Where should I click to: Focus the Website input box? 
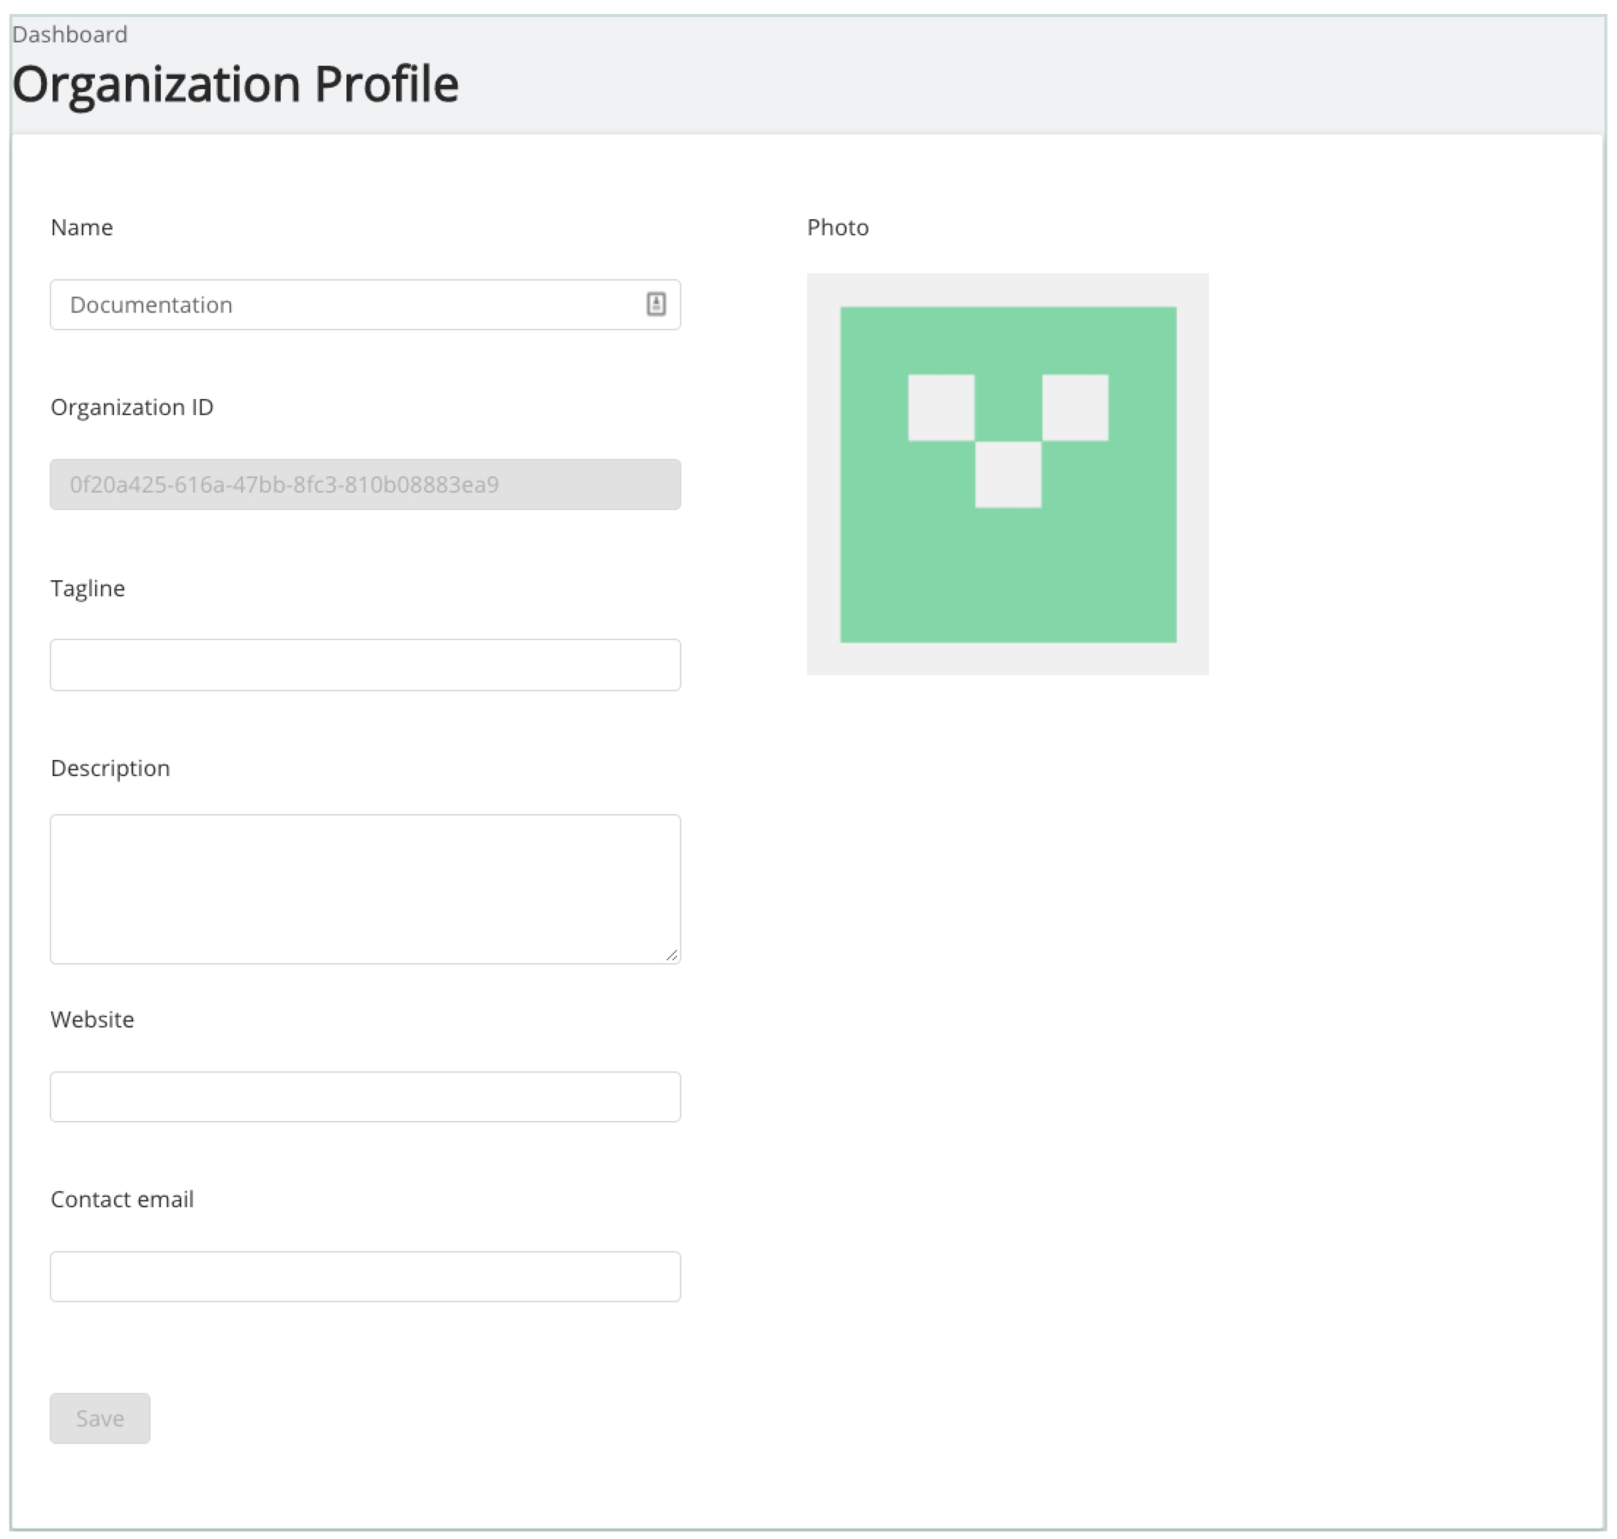(x=365, y=1096)
